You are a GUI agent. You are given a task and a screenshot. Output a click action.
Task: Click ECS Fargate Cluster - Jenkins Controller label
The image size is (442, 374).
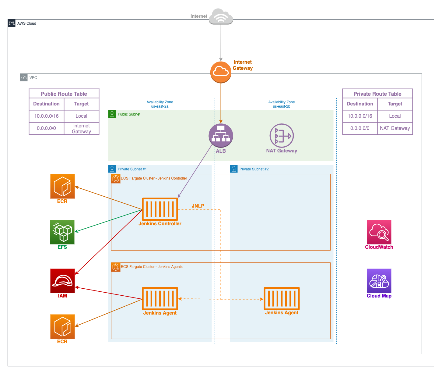tap(154, 178)
